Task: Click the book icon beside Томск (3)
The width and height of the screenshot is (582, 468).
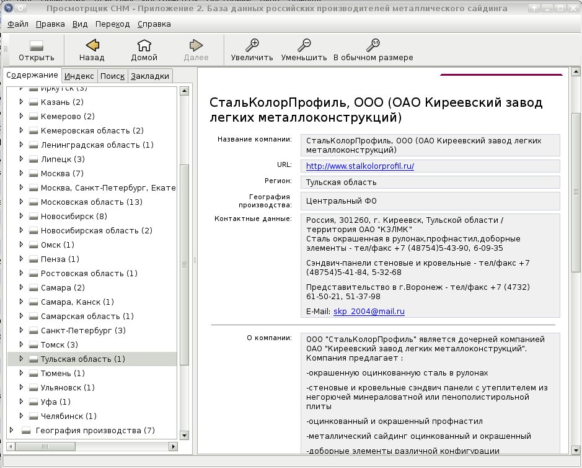Action: [x=33, y=345]
